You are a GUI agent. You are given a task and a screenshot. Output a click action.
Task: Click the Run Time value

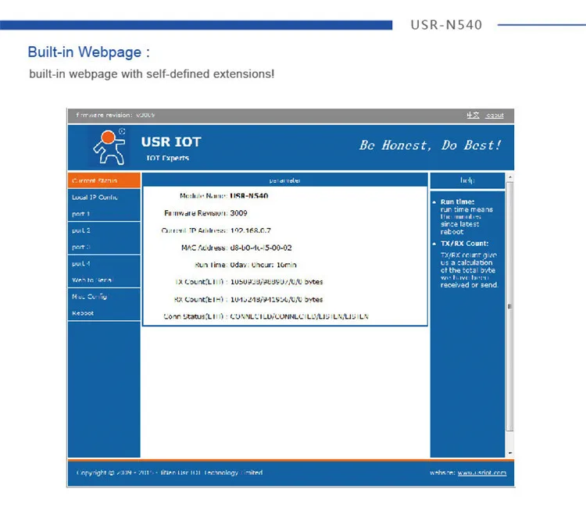coord(263,265)
